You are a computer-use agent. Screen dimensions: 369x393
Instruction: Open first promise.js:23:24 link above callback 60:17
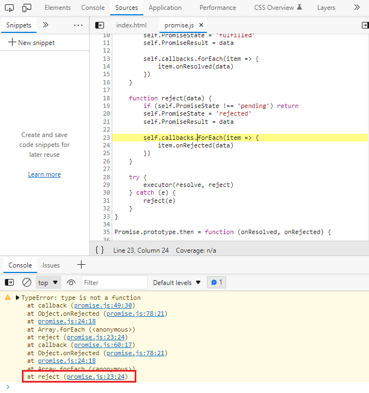click(x=96, y=337)
